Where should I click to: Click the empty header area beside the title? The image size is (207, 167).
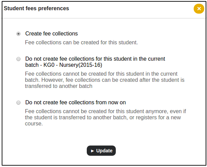[130, 9]
